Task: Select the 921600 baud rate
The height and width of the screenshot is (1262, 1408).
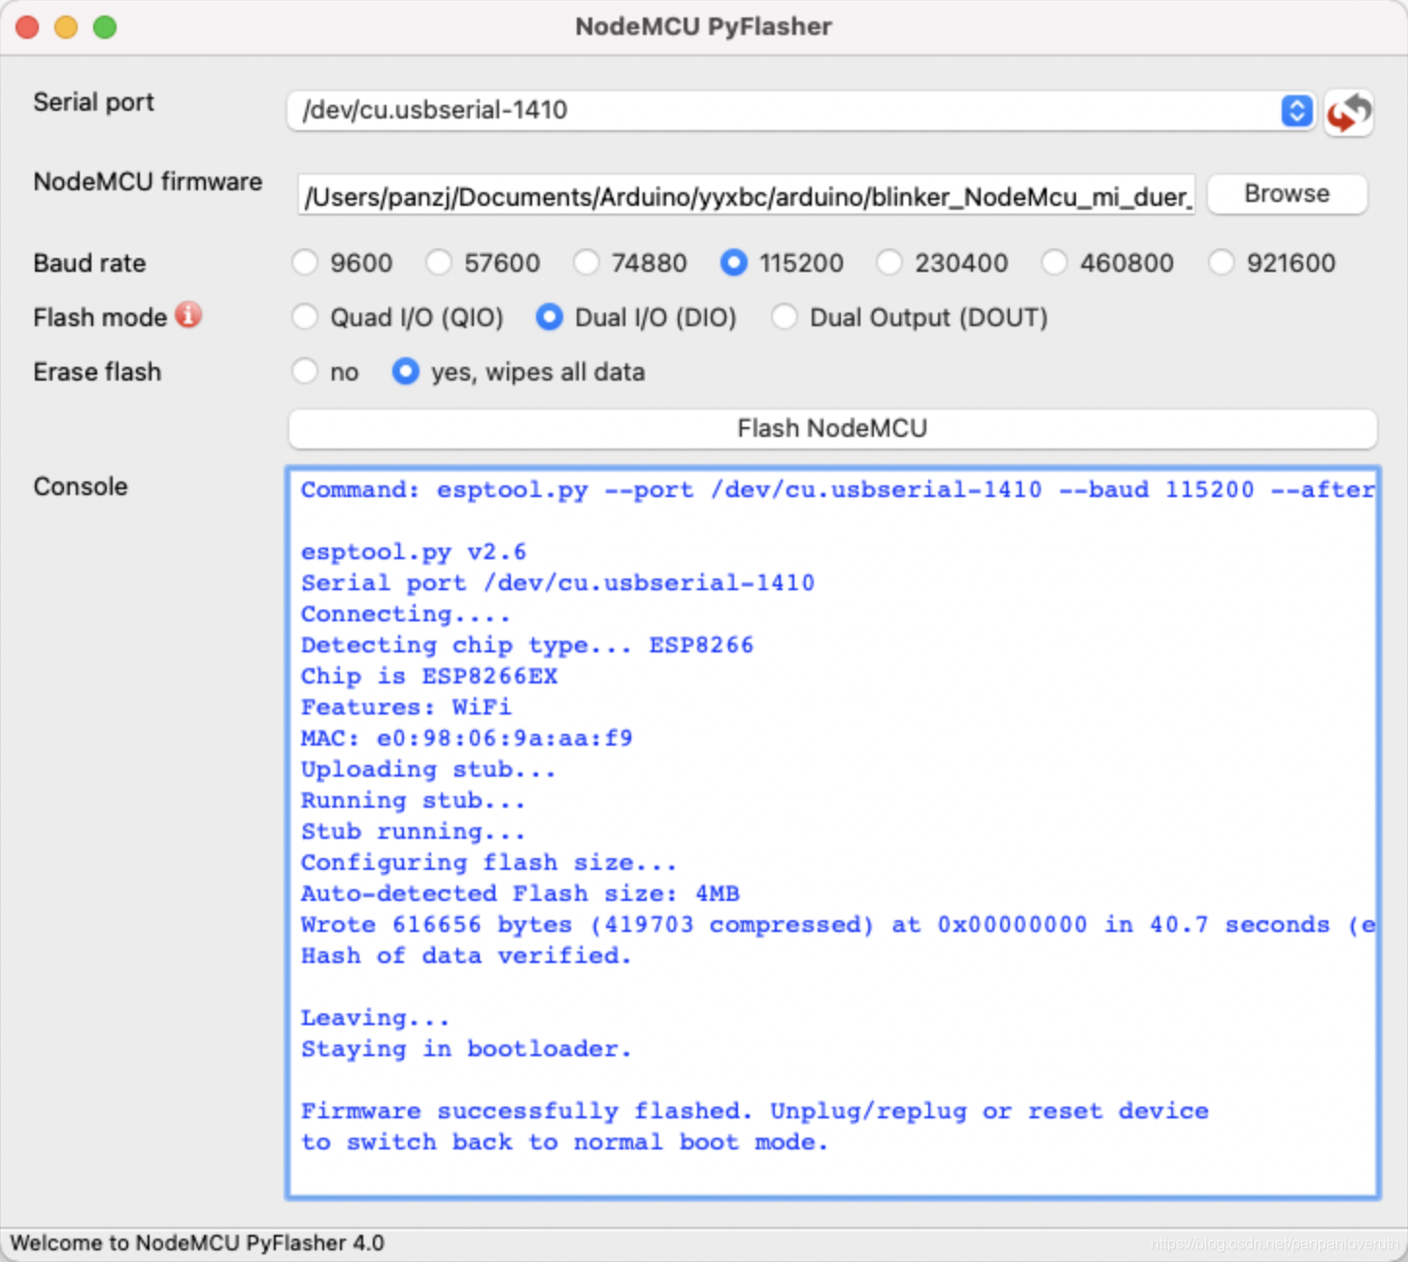Action: click(x=1222, y=262)
